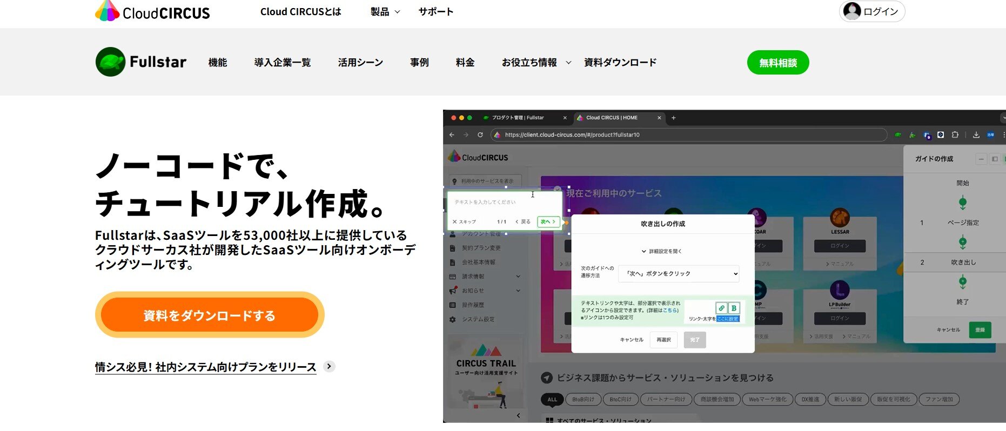Open the 情シス必見! 社内システム向けプランをリリース link
The width and height of the screenshot is (1006, 431).
[x=205, y=367]
